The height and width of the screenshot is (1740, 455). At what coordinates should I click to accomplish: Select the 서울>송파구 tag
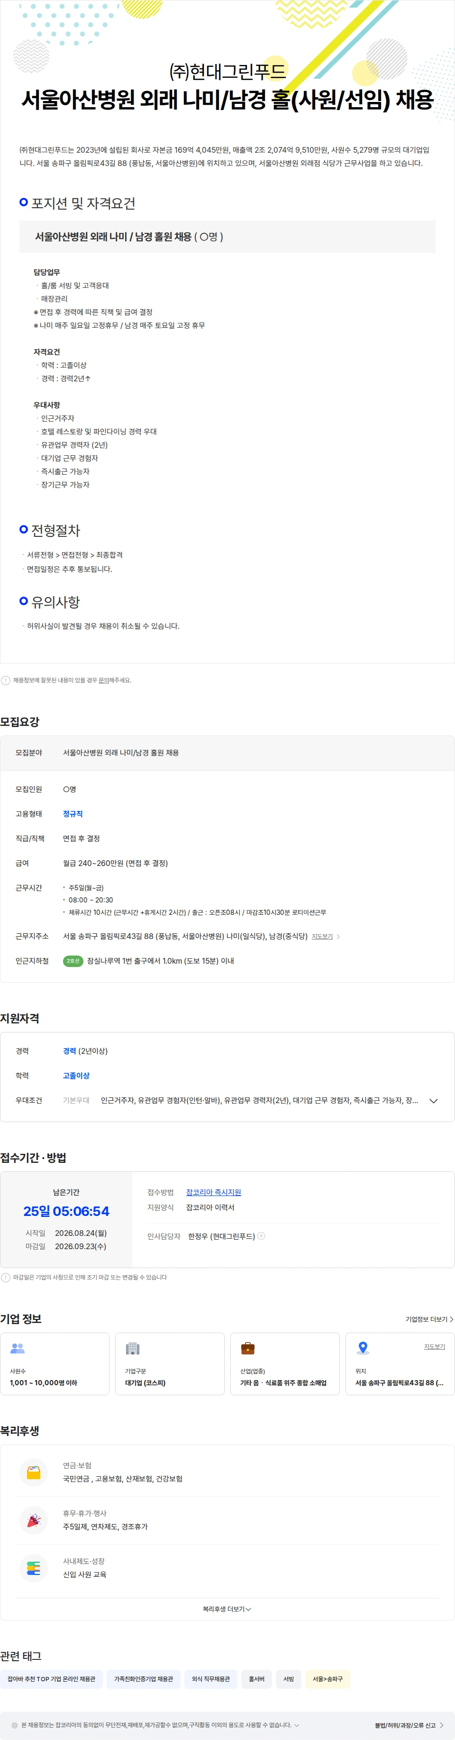[x=328, y=1678]
